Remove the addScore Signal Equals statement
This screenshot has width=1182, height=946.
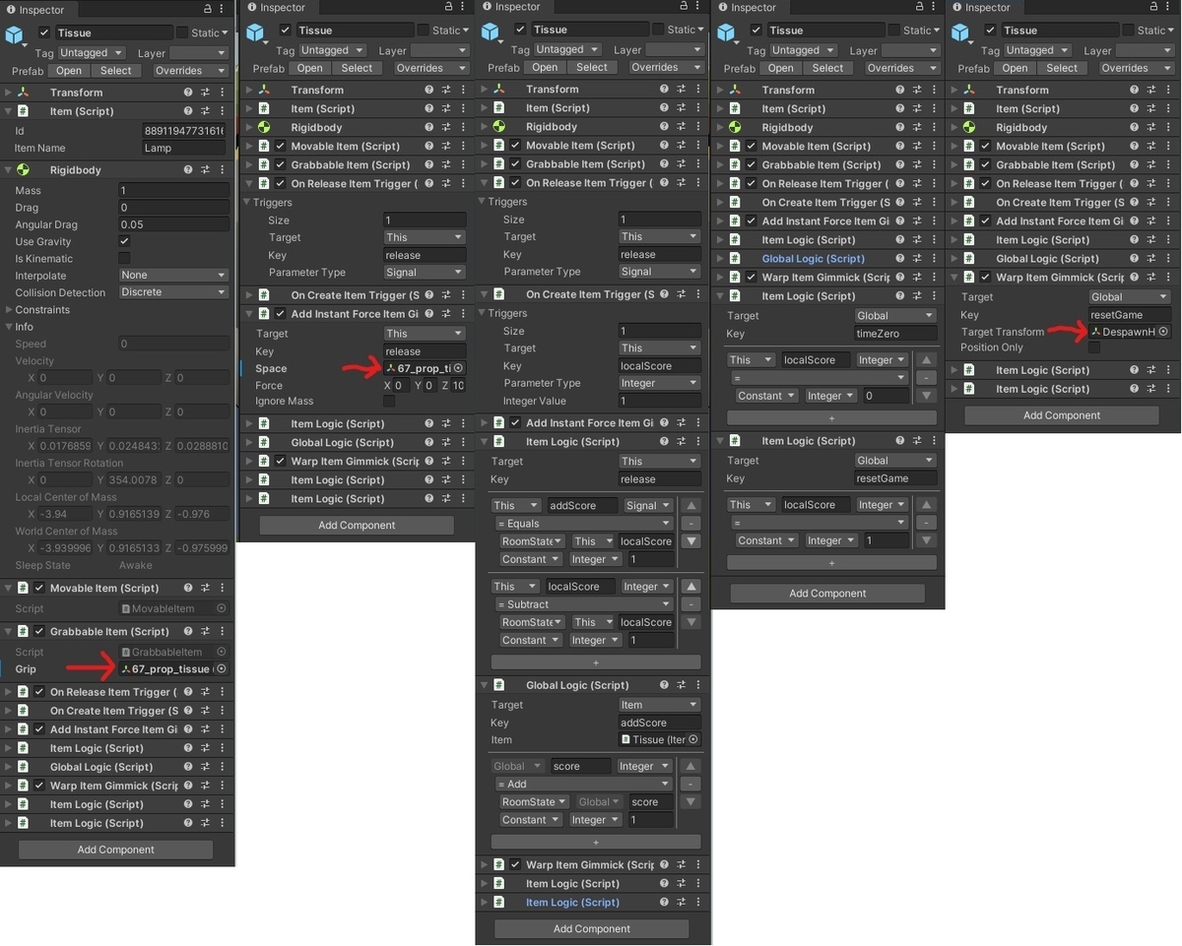click(691, 524)
